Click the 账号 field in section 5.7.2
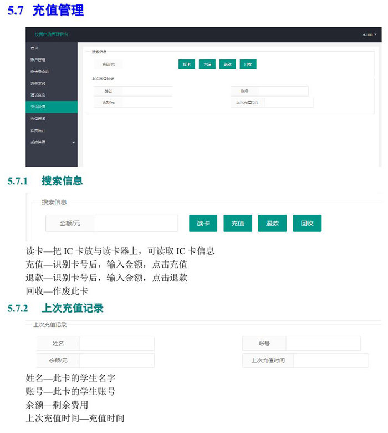This screenshot has height=433, width=388. tap(323, 343)
